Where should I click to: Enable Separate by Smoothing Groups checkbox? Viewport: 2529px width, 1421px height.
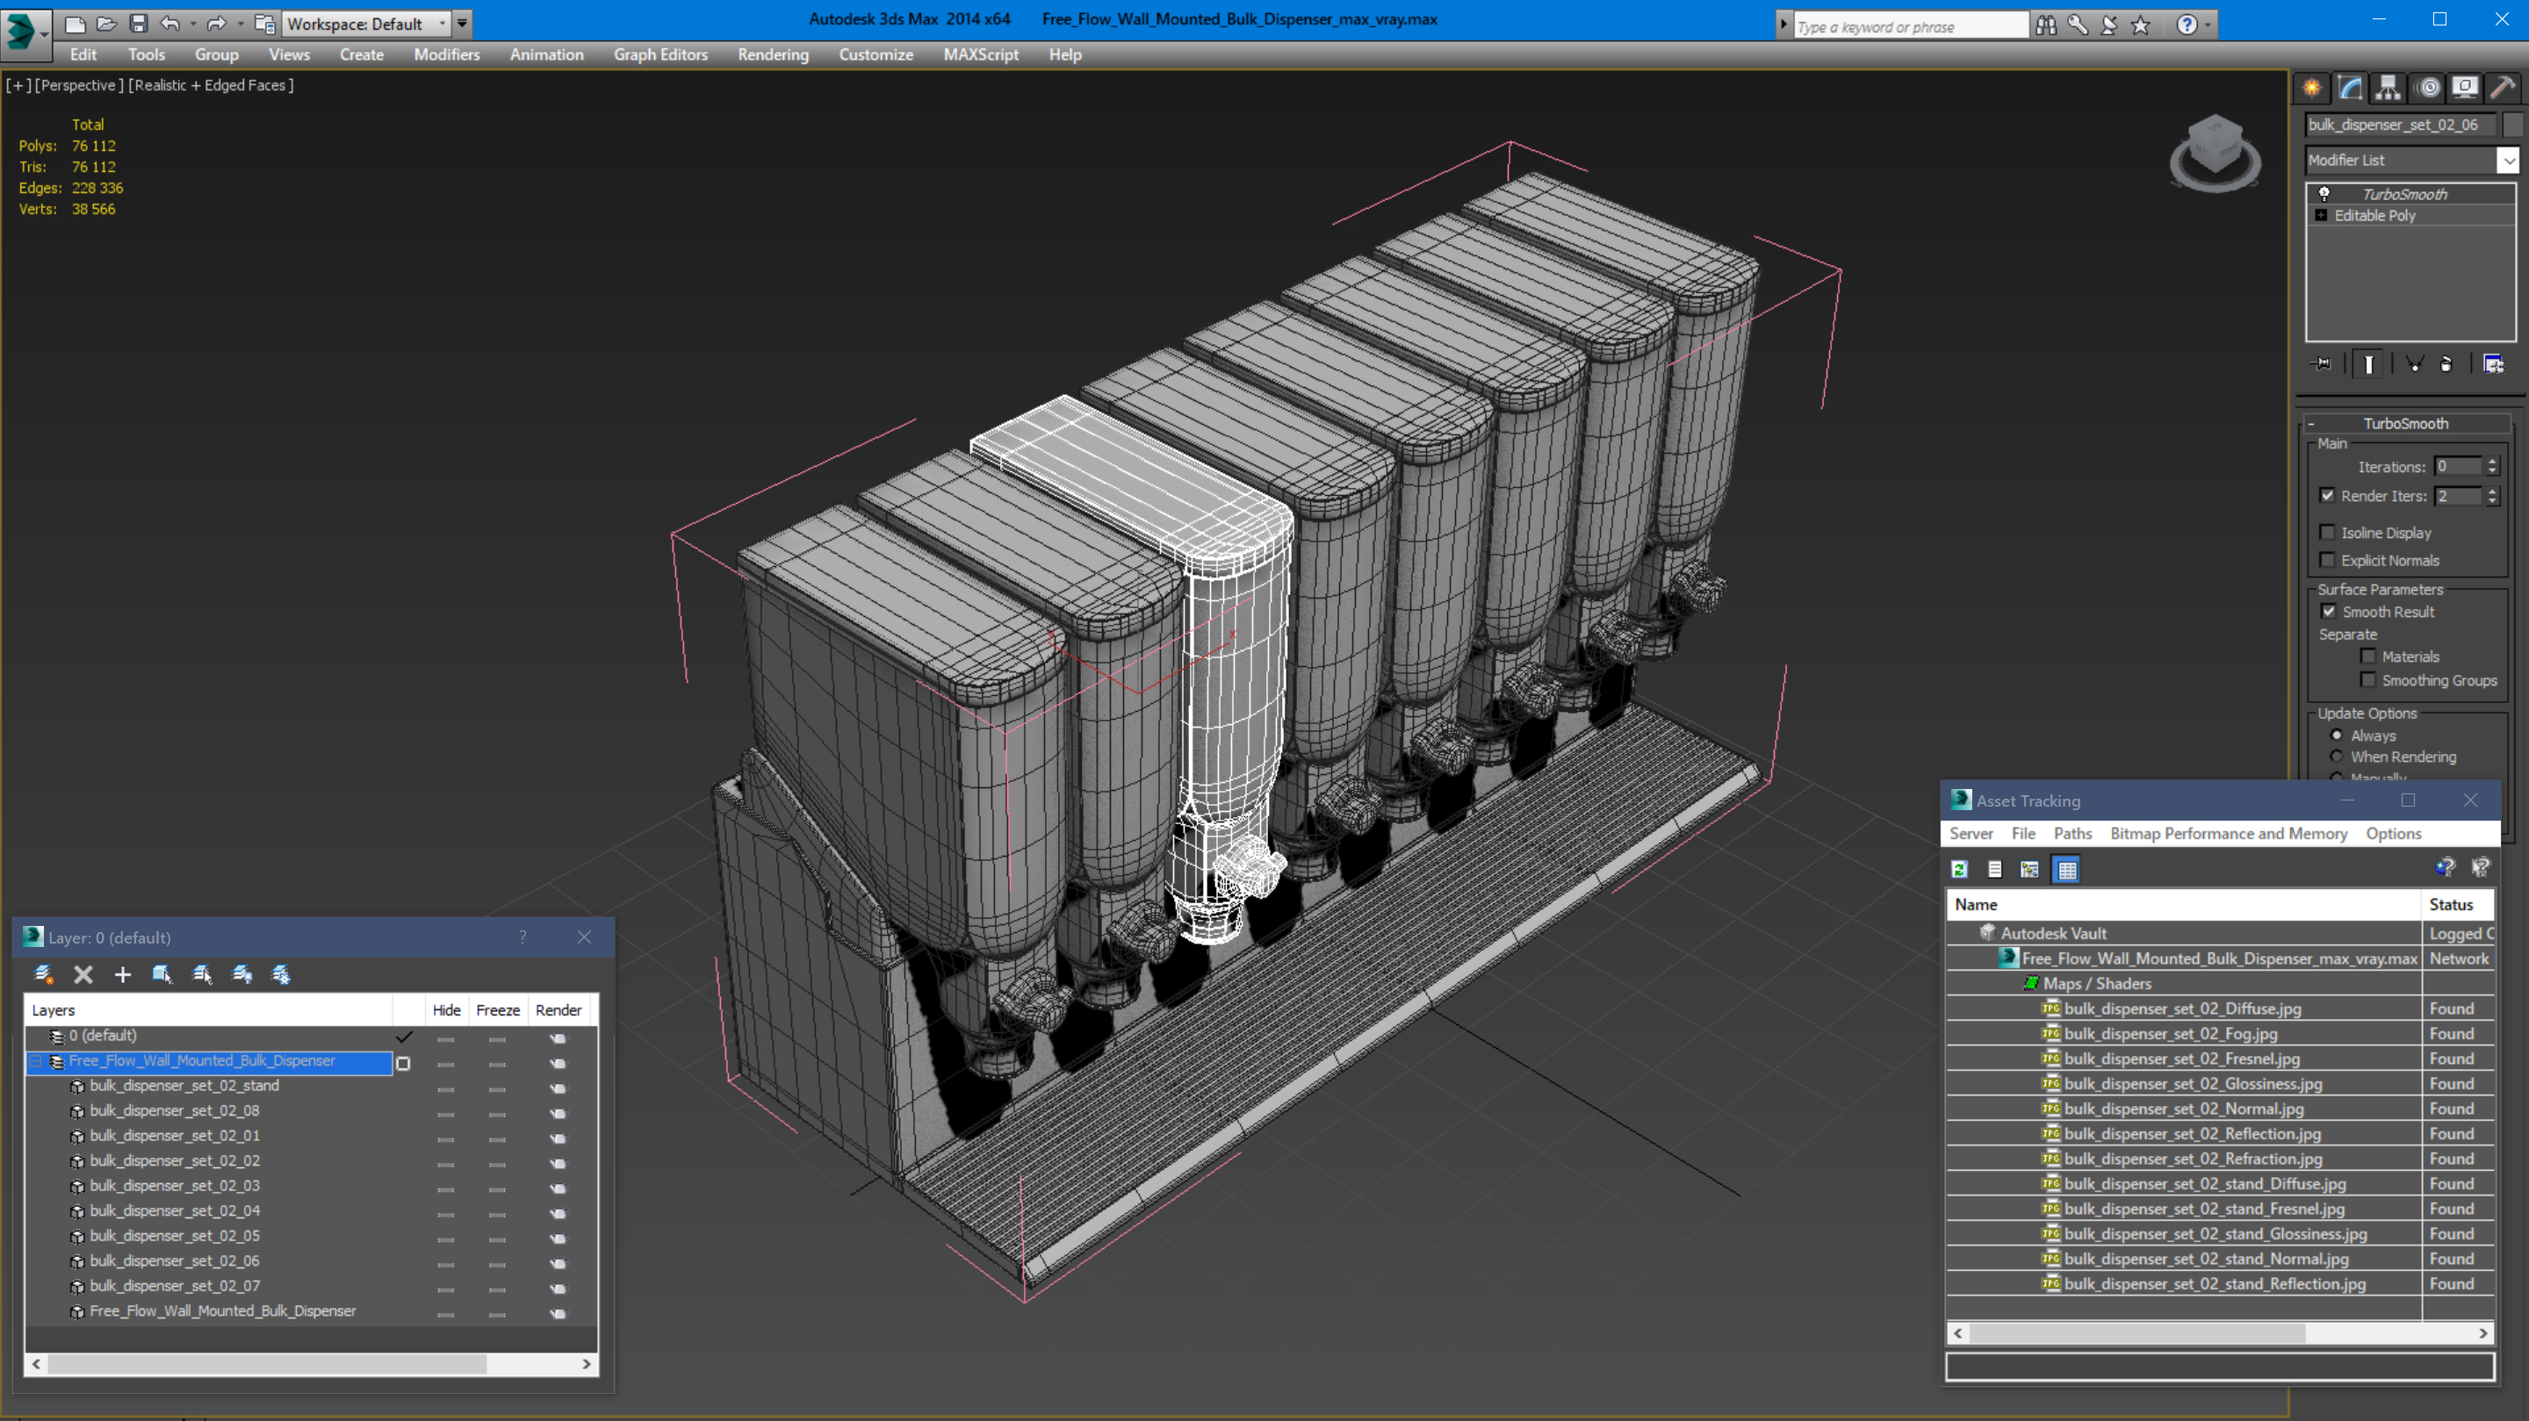click(x=2368, y=680)
